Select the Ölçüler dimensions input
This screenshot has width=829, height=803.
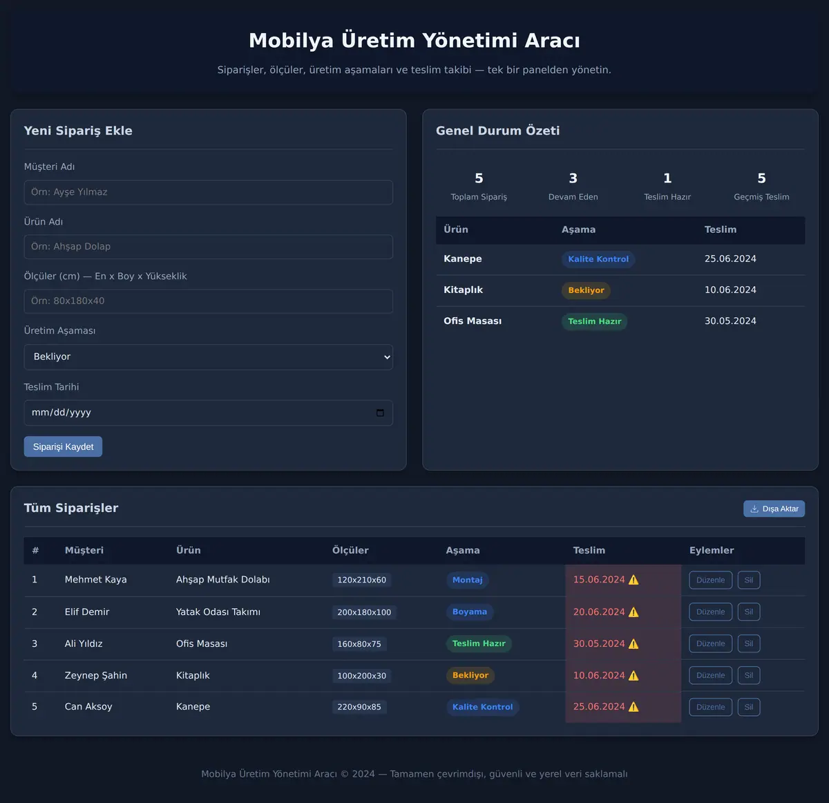tap(209, 301)
